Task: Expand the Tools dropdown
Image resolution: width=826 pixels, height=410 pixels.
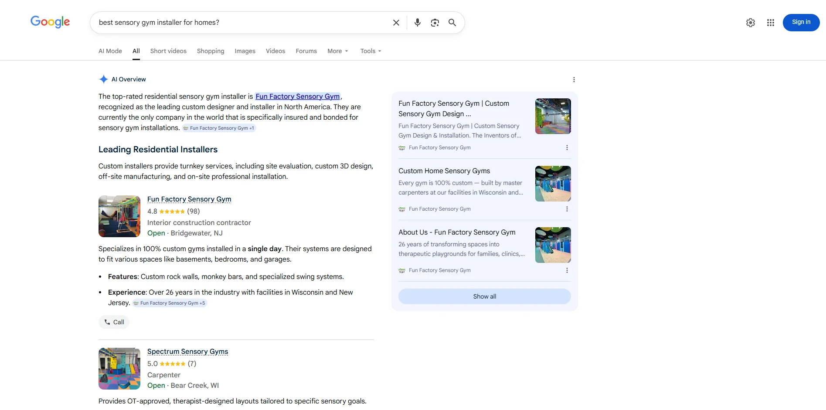Action: [x=371, y=51]
